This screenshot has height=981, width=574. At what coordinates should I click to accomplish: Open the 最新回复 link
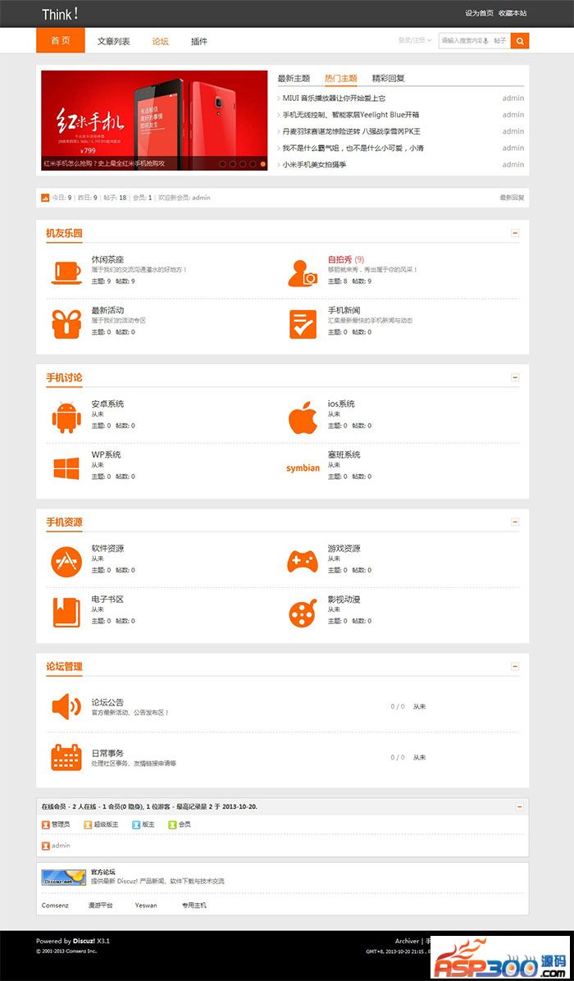coord(512,198)
